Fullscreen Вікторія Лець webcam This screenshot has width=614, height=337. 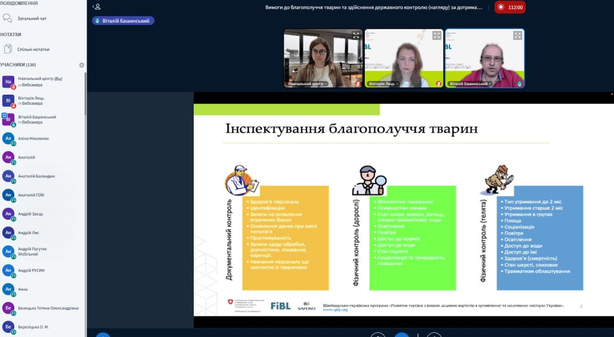[436, 36]
